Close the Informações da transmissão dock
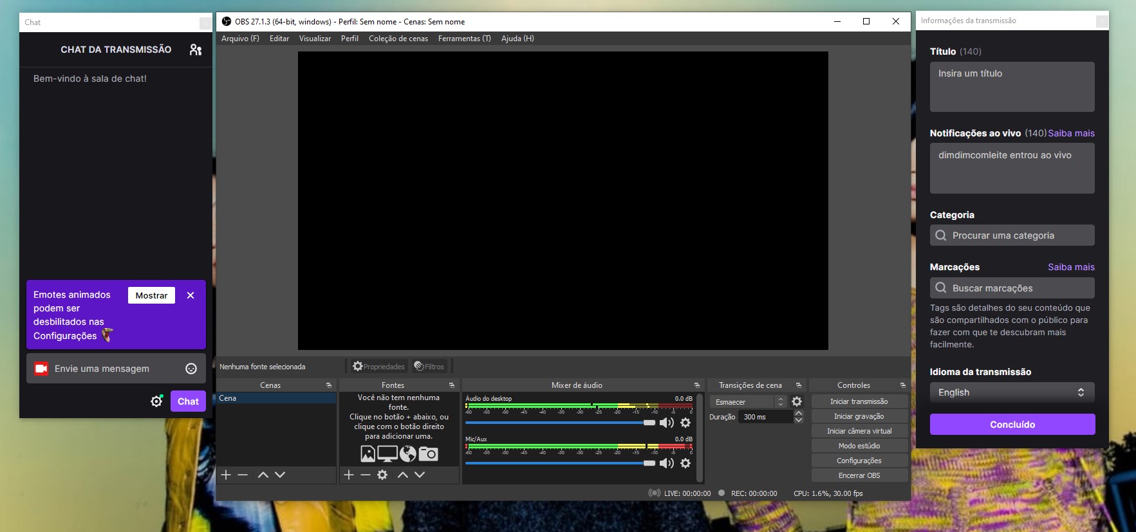Screen dimensions: 1136x532 point(1102,21)
